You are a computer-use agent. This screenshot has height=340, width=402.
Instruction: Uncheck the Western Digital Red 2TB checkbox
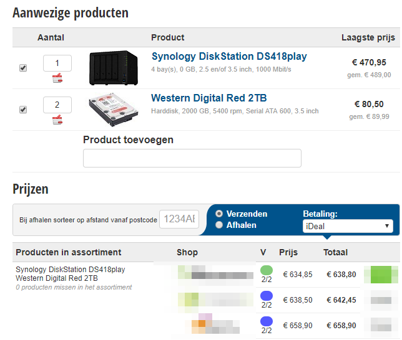[x=23, y=110]
